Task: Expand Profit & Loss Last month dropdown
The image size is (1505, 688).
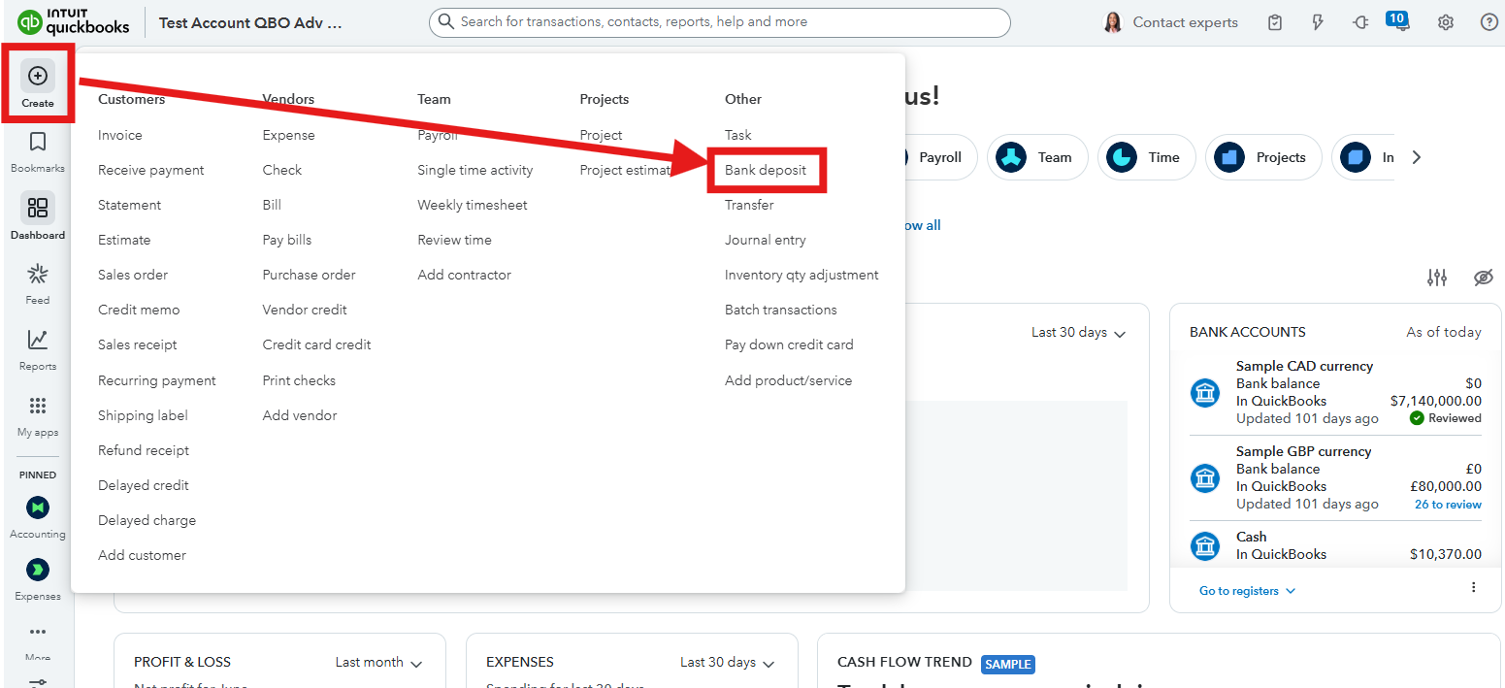Action: 379,663
